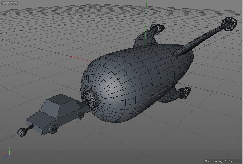Select the rod joining sphere and car
The height and width of the screenshot is (164, 243).
[x=30, y=128]
